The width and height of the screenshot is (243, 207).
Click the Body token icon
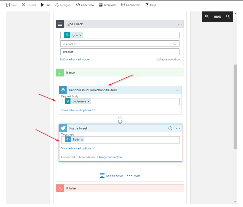tap(68, 140)
